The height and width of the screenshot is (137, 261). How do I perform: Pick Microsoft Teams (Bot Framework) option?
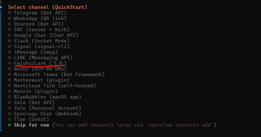59,74
